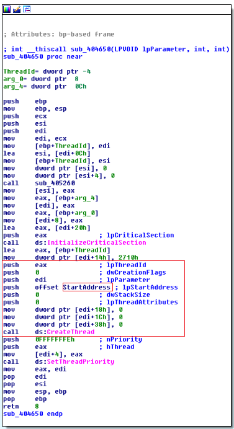Click the nPriority comment

[120, 339]
